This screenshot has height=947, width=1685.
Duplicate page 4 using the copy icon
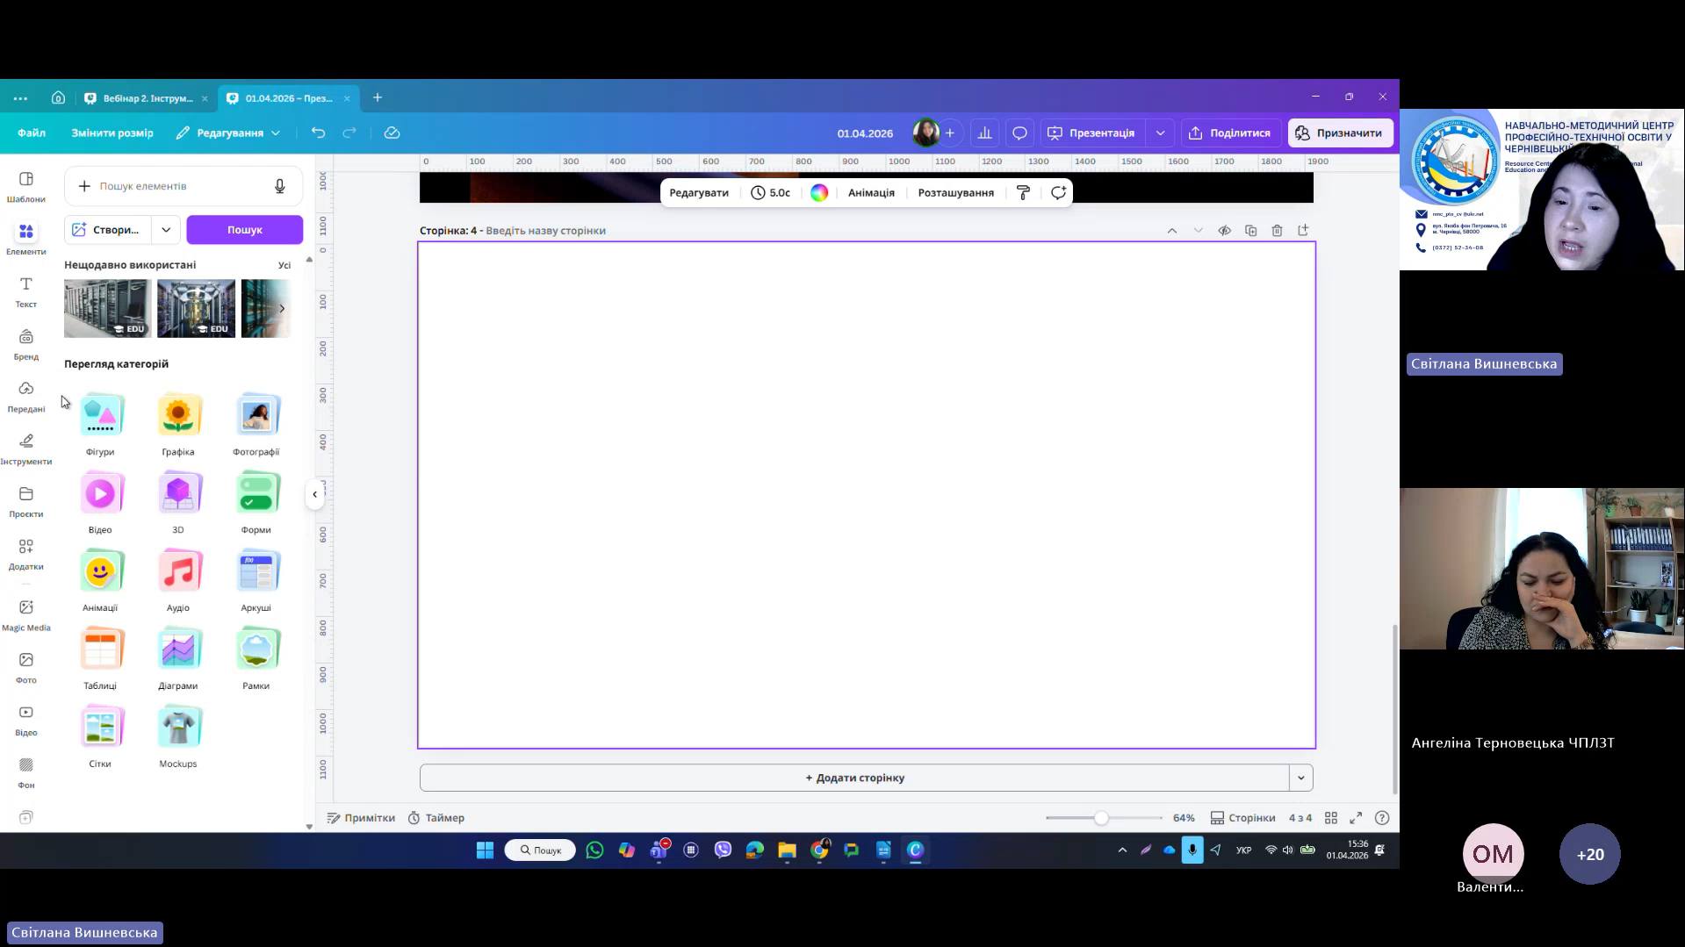(x=1250, y=230)
